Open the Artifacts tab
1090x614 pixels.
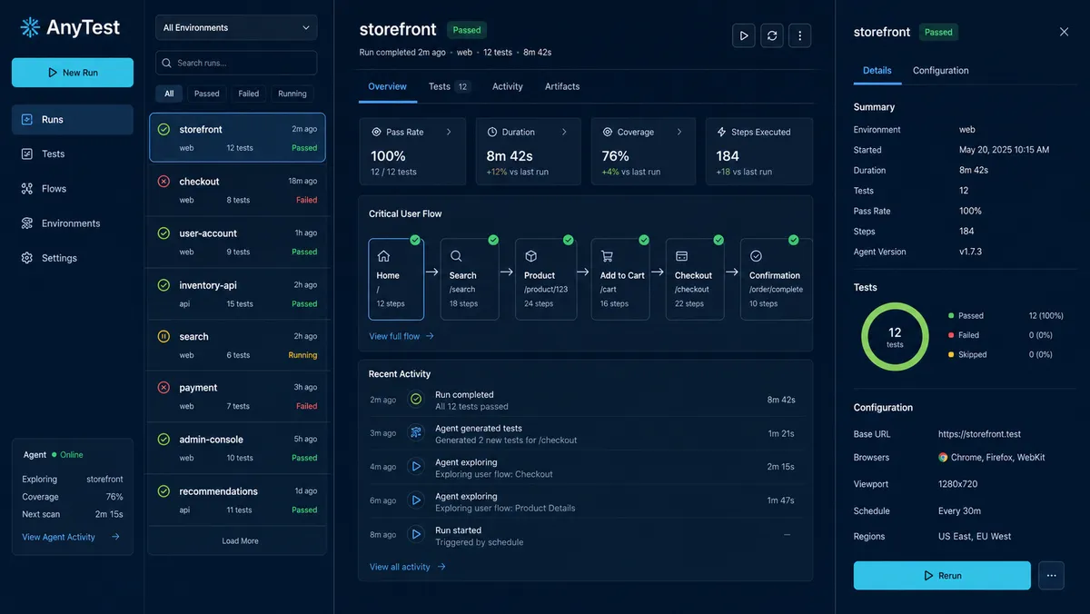point(562,86)
